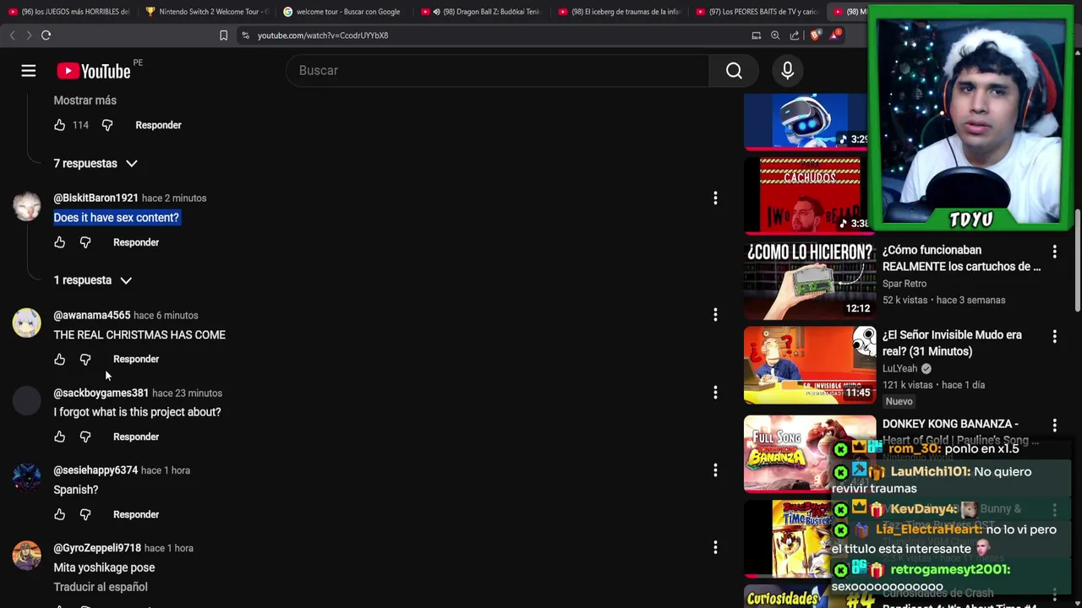Screen dimensions: 1082x608
Task: Dislike the comment with 114 likes
Action: (x=107, y=125)
